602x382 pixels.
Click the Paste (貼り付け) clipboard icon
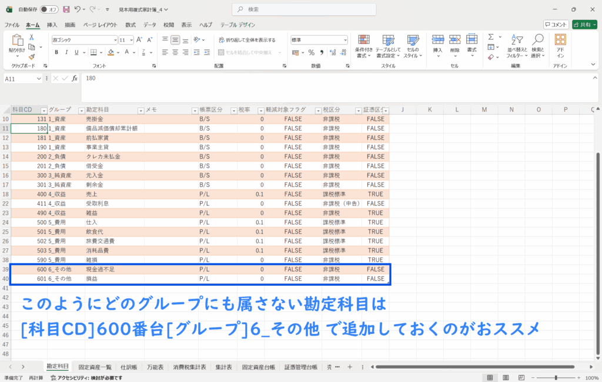(x=16, y=41)
